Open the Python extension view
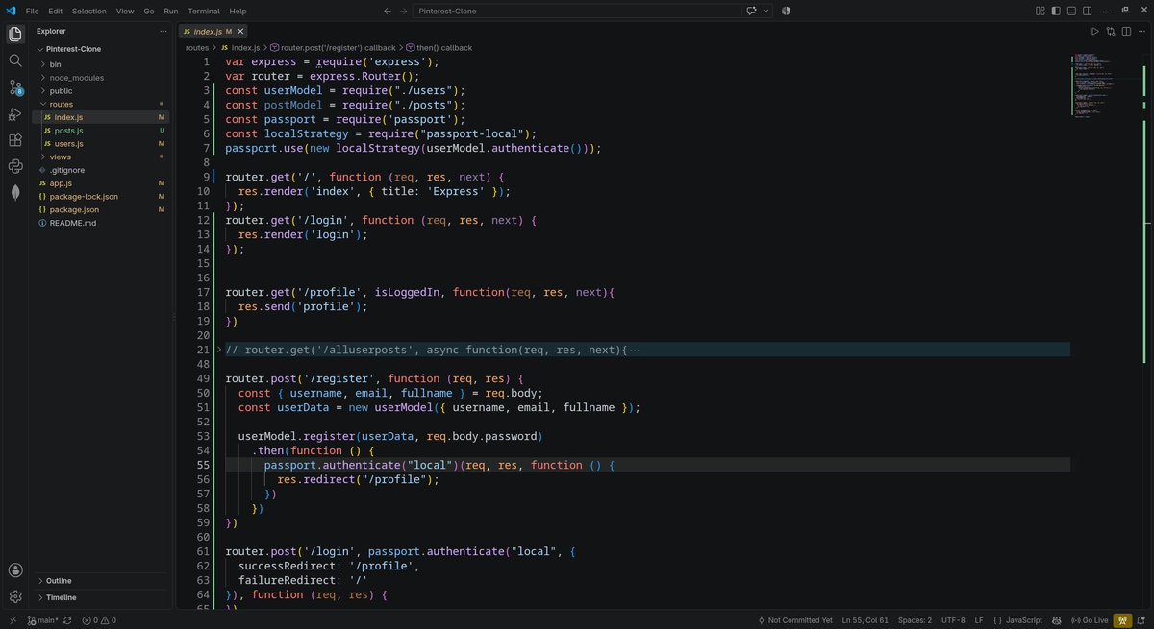The width and height of the screenshot is (1154, 629). (x=15, y=166)
